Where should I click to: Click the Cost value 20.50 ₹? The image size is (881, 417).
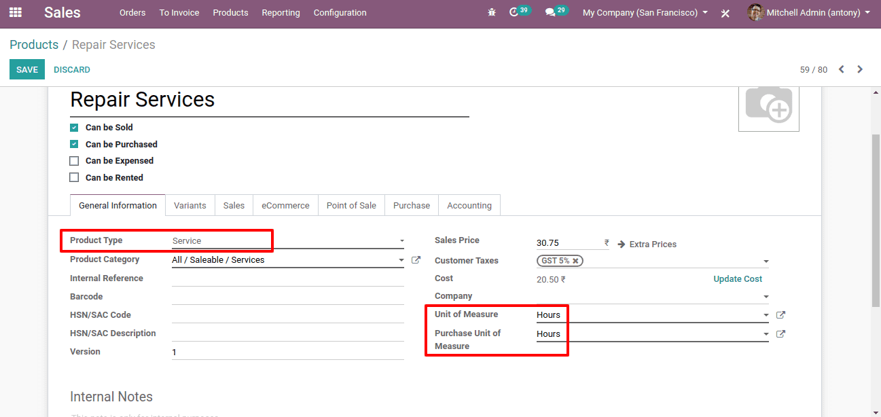551,279
